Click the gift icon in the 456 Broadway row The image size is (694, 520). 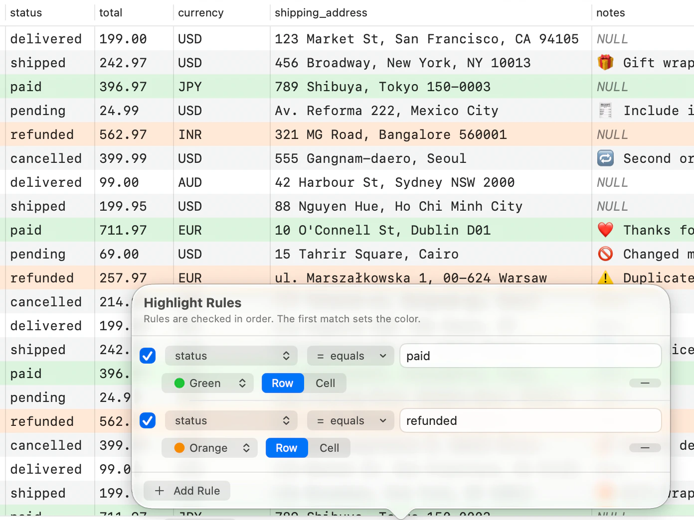pos(605,63)
